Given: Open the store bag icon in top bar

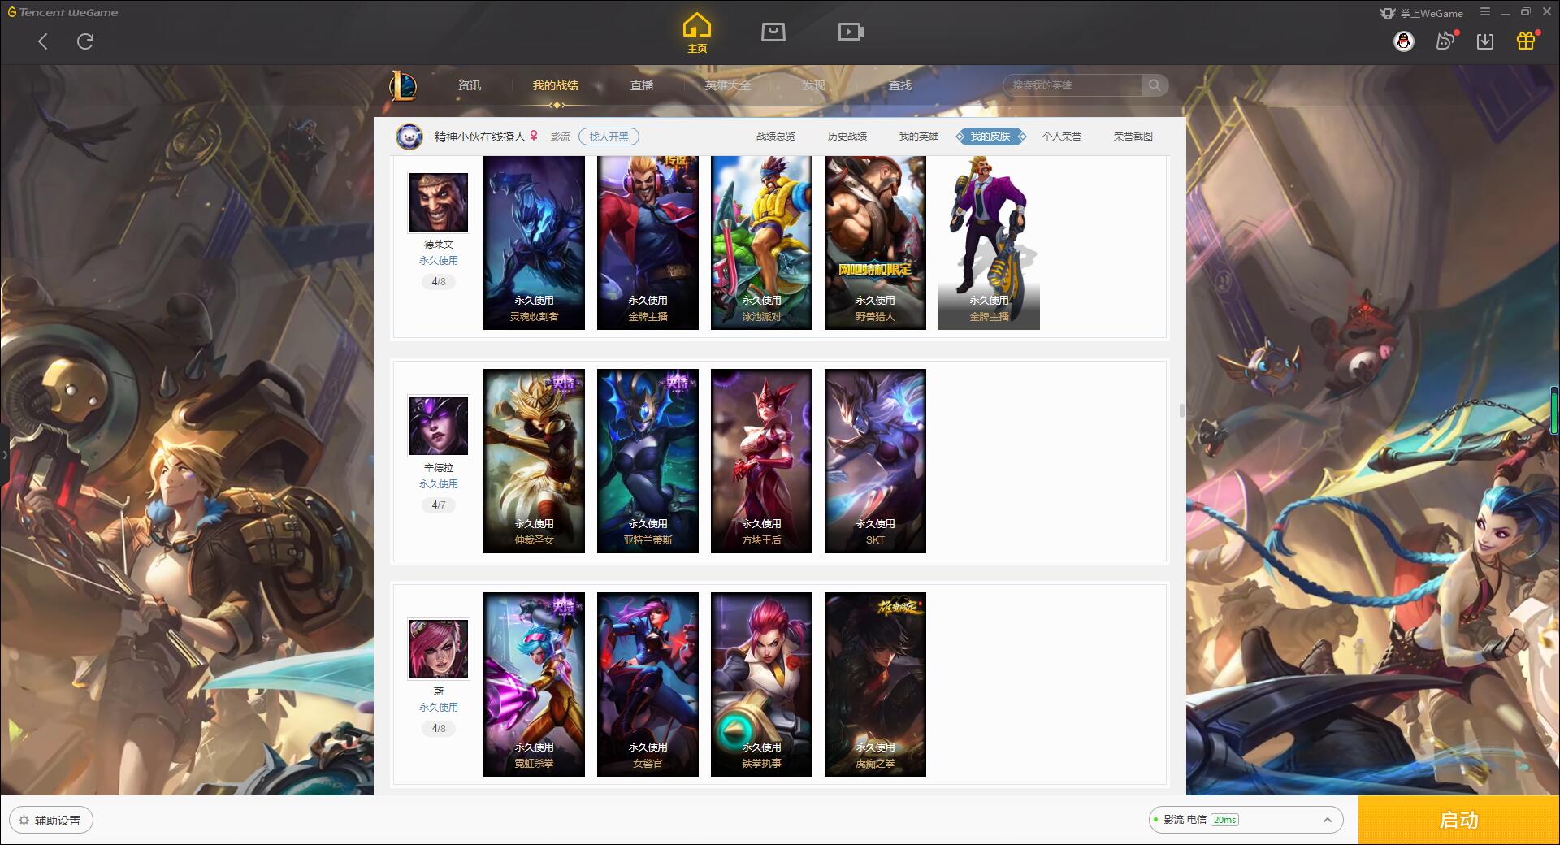Looking at the screenshot, I should tap(773, 32).
